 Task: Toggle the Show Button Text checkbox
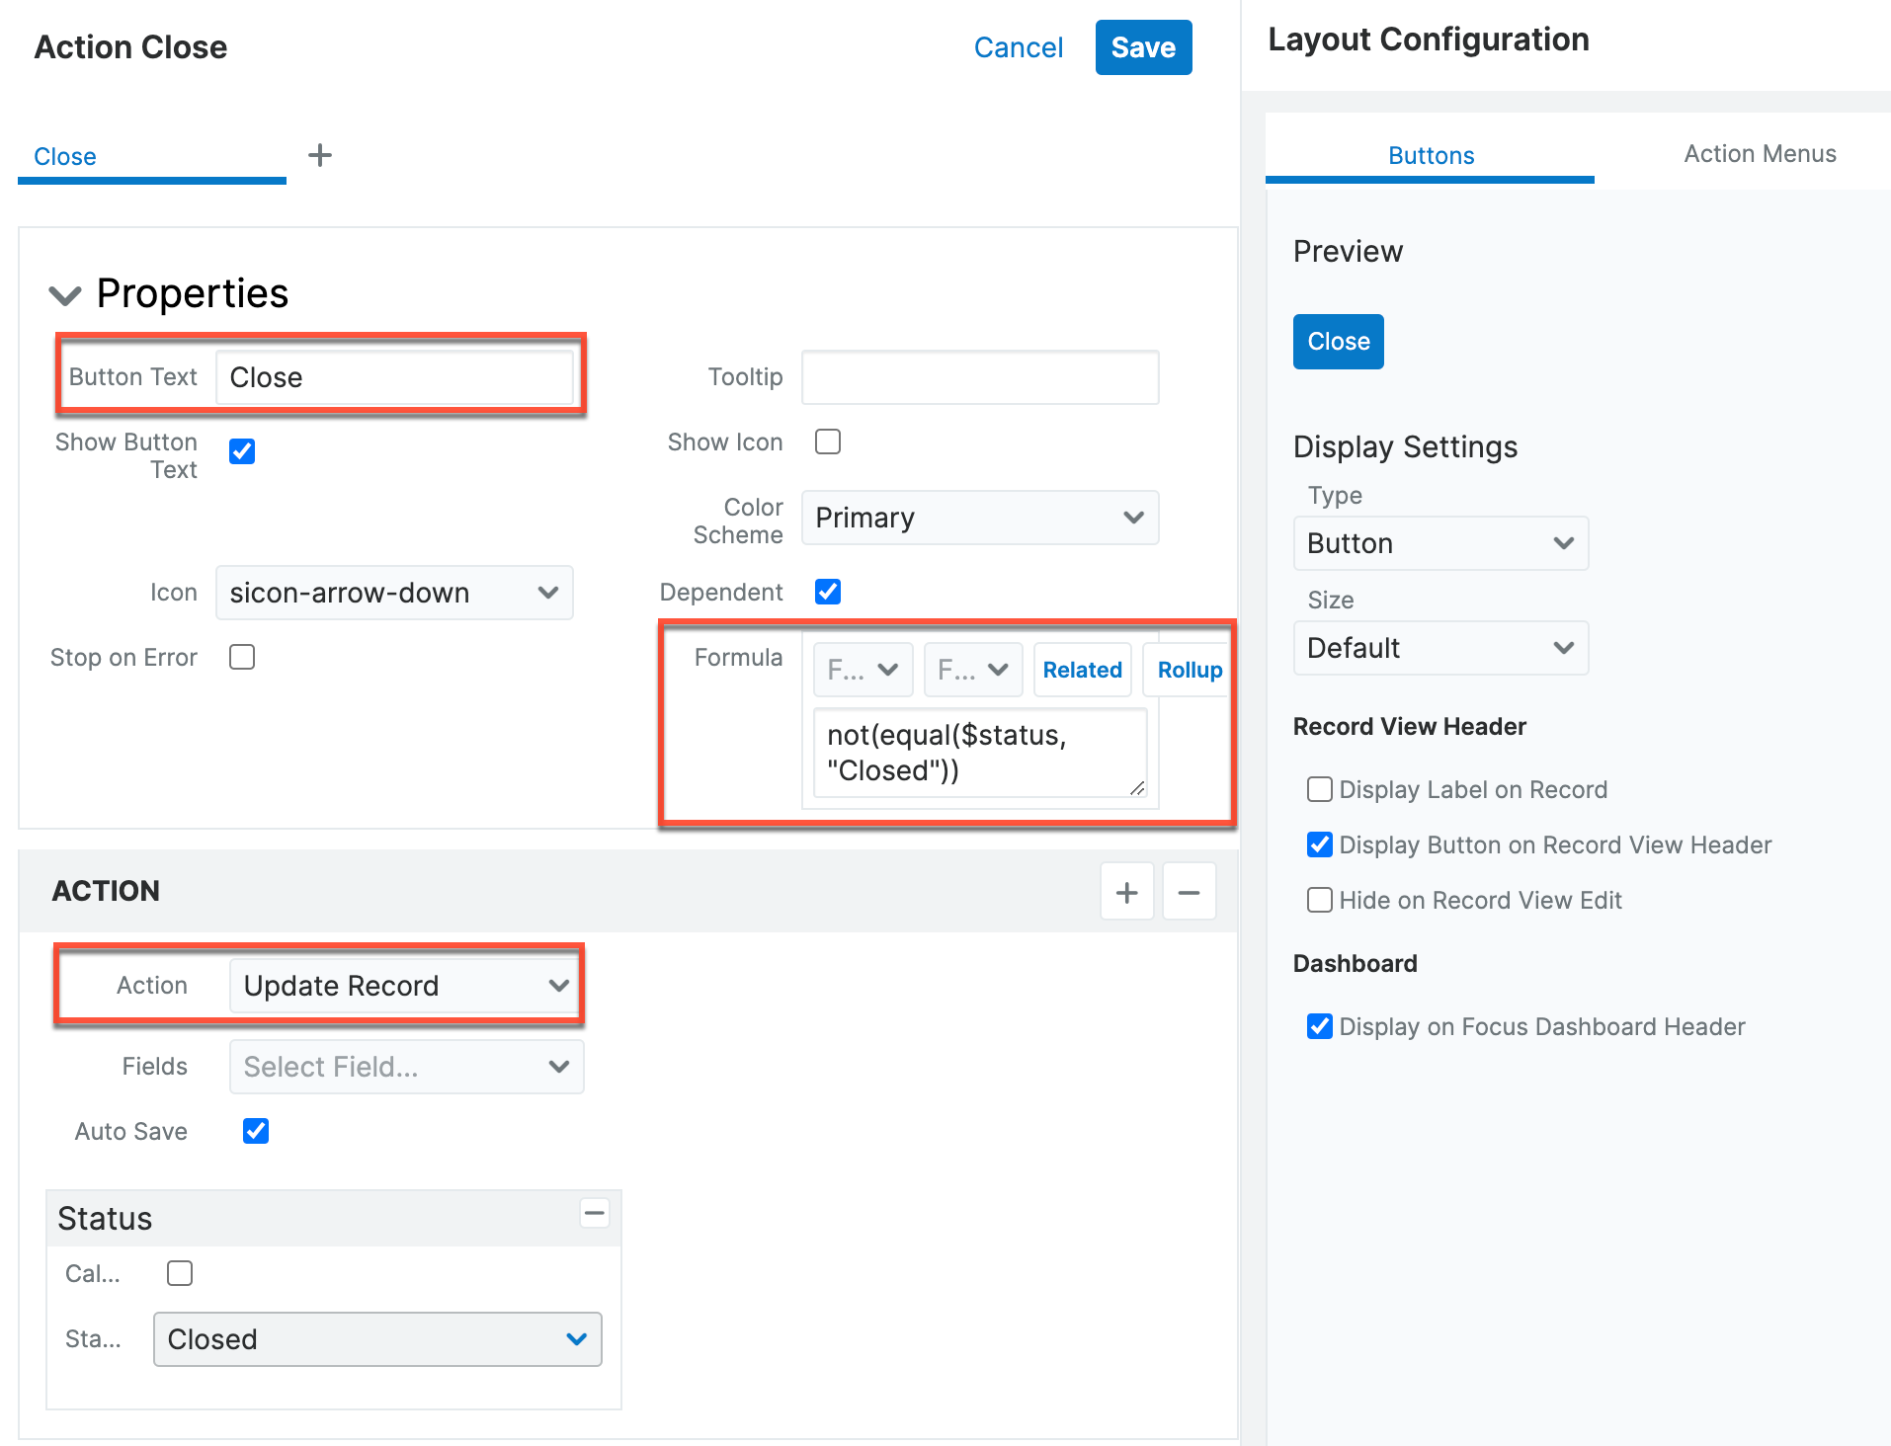pyautogui.click(x=242, y=451)
